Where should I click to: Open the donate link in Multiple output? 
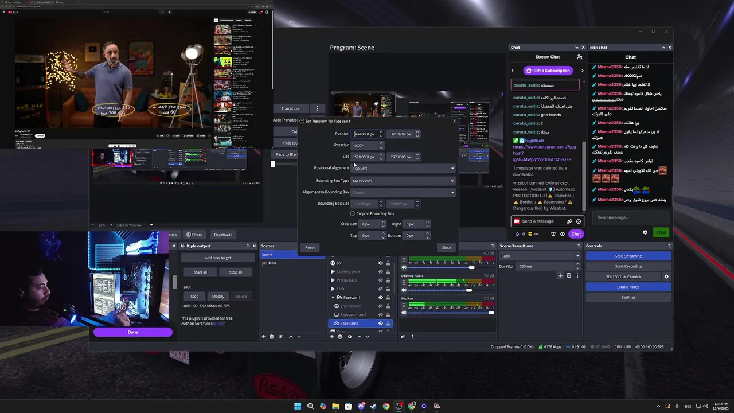coord(218,324)
